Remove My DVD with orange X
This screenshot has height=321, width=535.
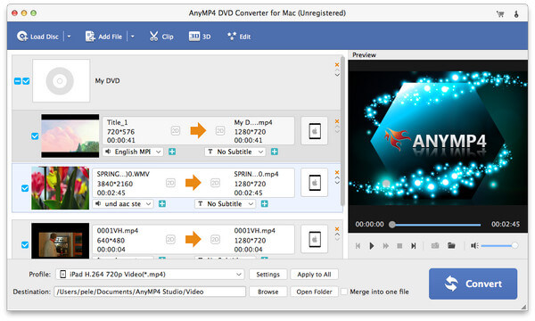click(x=337, y=65)
